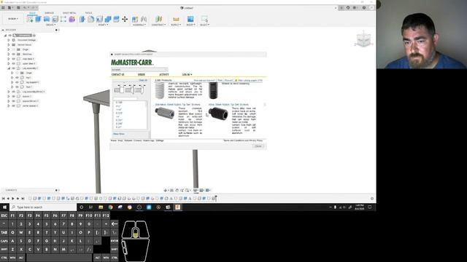
Task: Click the Orbit navigation icon
Action: pos(166,190)
